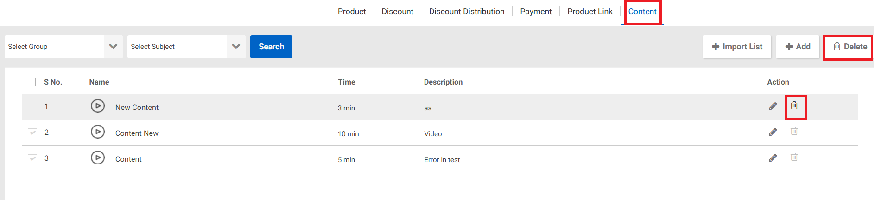
Task: Click the Import List button
Action: pyautogui.click(x=736, y=47)
